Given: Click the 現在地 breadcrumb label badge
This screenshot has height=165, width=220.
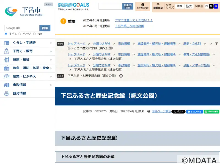Looking at the screenshot, I should coord(60,44).
